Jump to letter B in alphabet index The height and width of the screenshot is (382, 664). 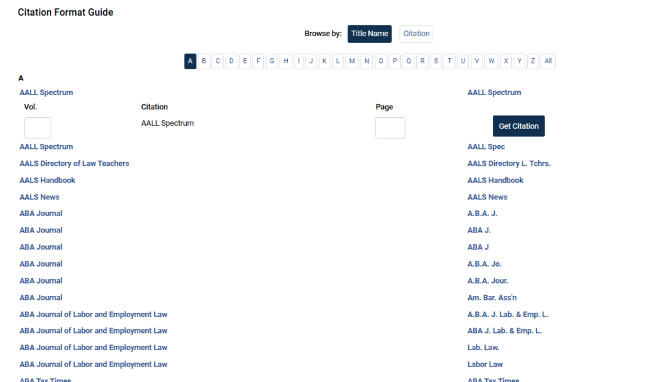pyautogui.click(x=204, y=62)
